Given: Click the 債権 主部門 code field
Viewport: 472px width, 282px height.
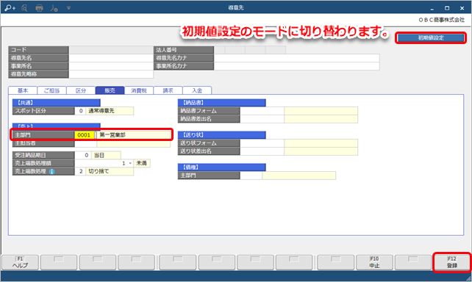Looking at the screenshot, I should 251,176.
